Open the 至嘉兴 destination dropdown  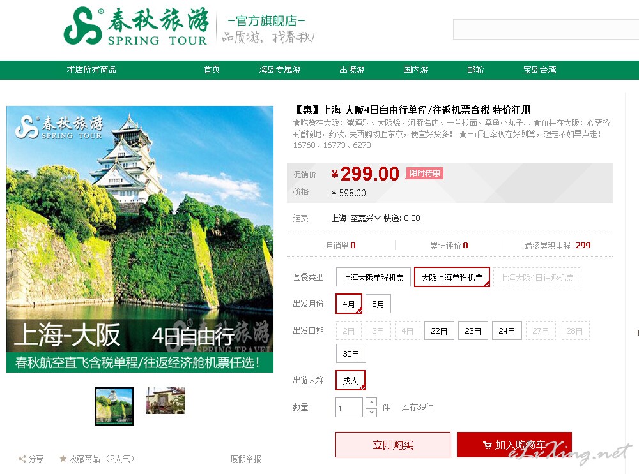[365, 218]
